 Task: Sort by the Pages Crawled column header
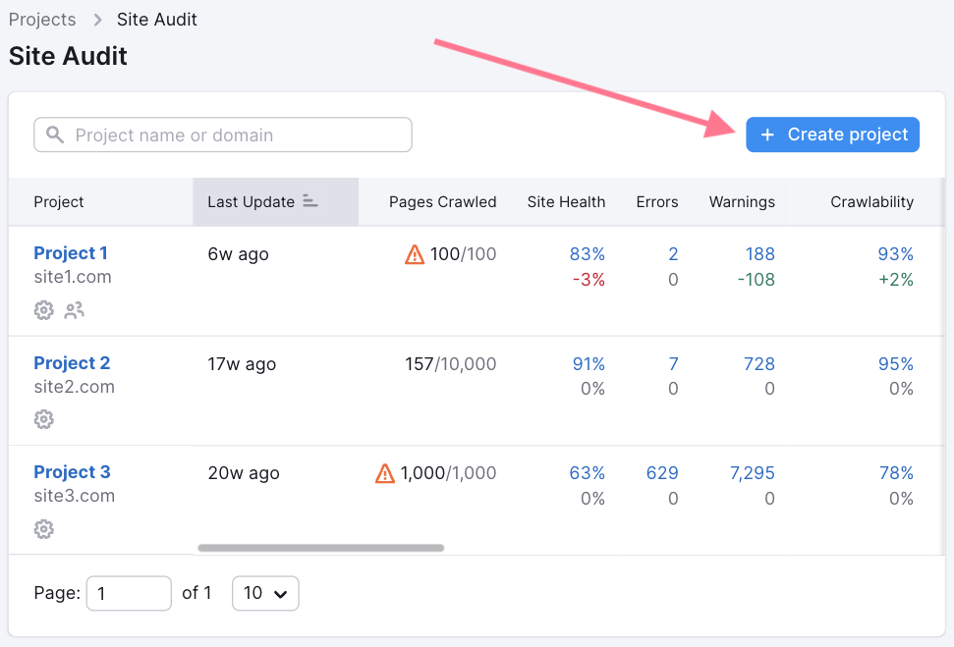pyautogui.click(x=442, y=201)
